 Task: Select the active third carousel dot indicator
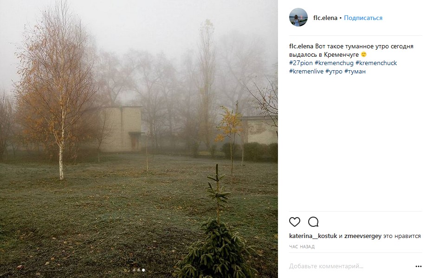(143, 270)
